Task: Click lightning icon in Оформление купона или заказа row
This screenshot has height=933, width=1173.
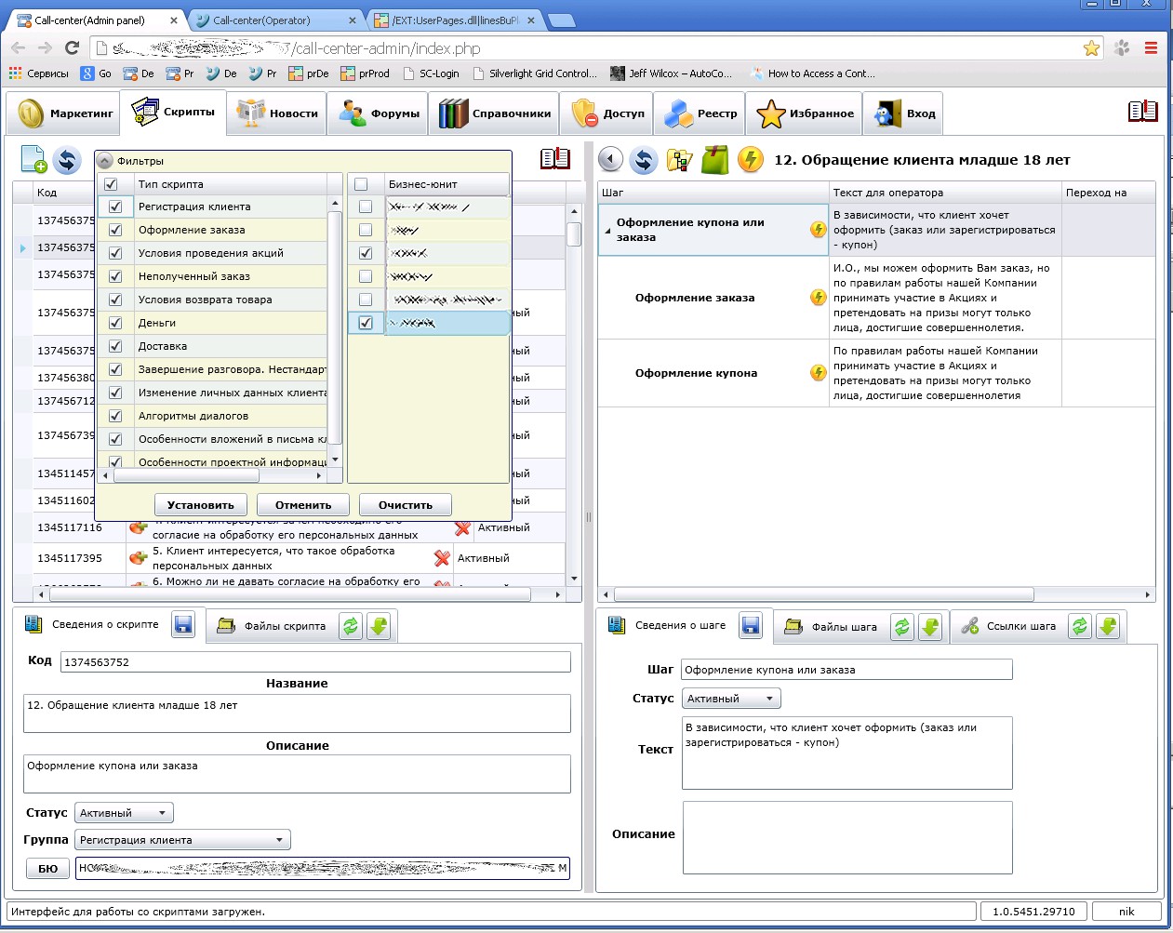Action: 818,230
